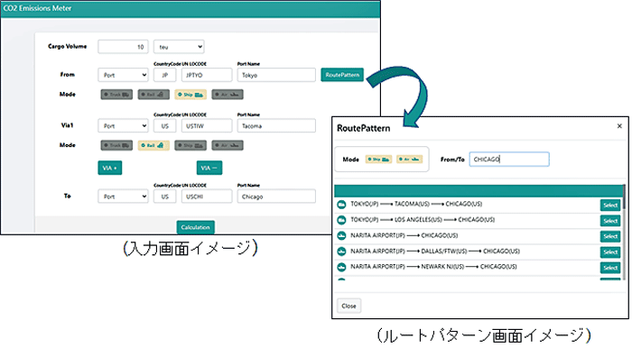Viewport: 632px width, 357px height.
Task: Select the Tokyo-Tacoma-Chicago route
Action: click(610, 206)
